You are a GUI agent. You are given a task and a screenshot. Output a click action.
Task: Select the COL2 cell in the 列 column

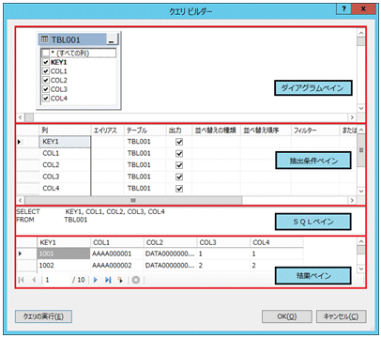pyautogui.click(x=65, y=165)
